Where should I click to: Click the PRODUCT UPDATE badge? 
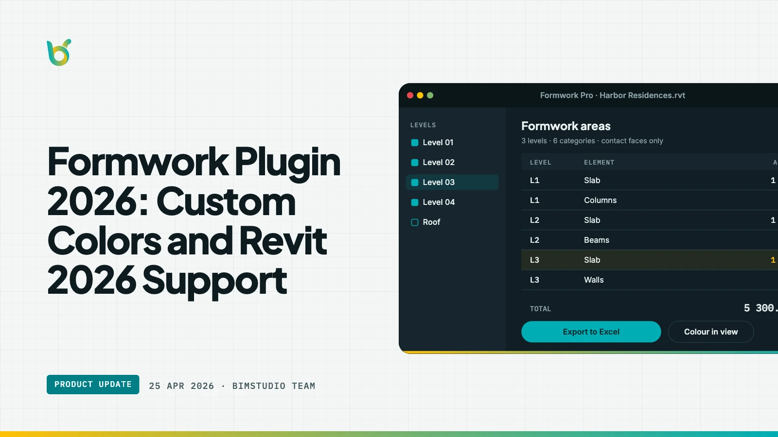click(93, 385)
